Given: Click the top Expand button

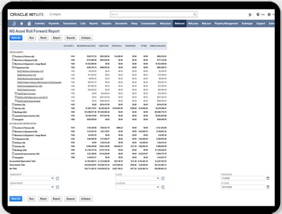Looking at the screenshot, I should click(x=71, y=38).
